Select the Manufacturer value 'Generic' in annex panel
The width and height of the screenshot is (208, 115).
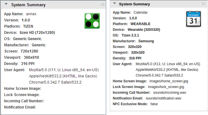39,45
